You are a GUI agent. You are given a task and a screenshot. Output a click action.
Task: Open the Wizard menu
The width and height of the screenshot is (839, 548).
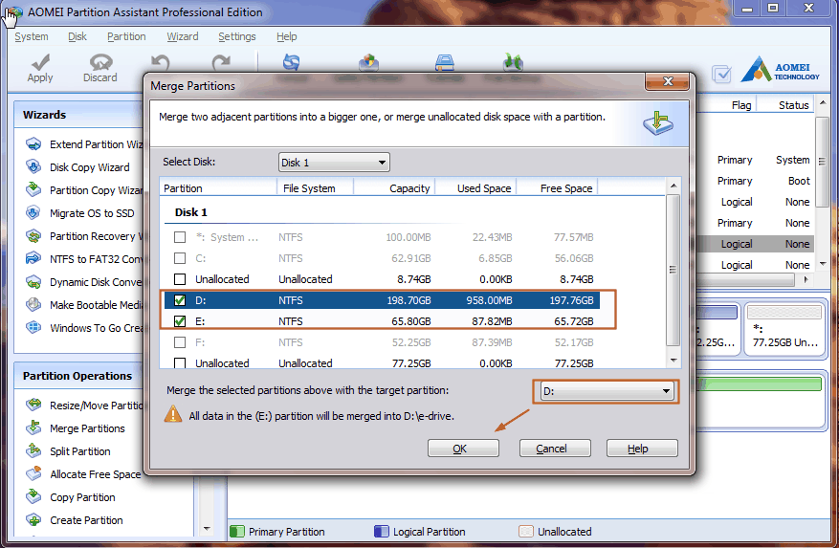(183, 36)
